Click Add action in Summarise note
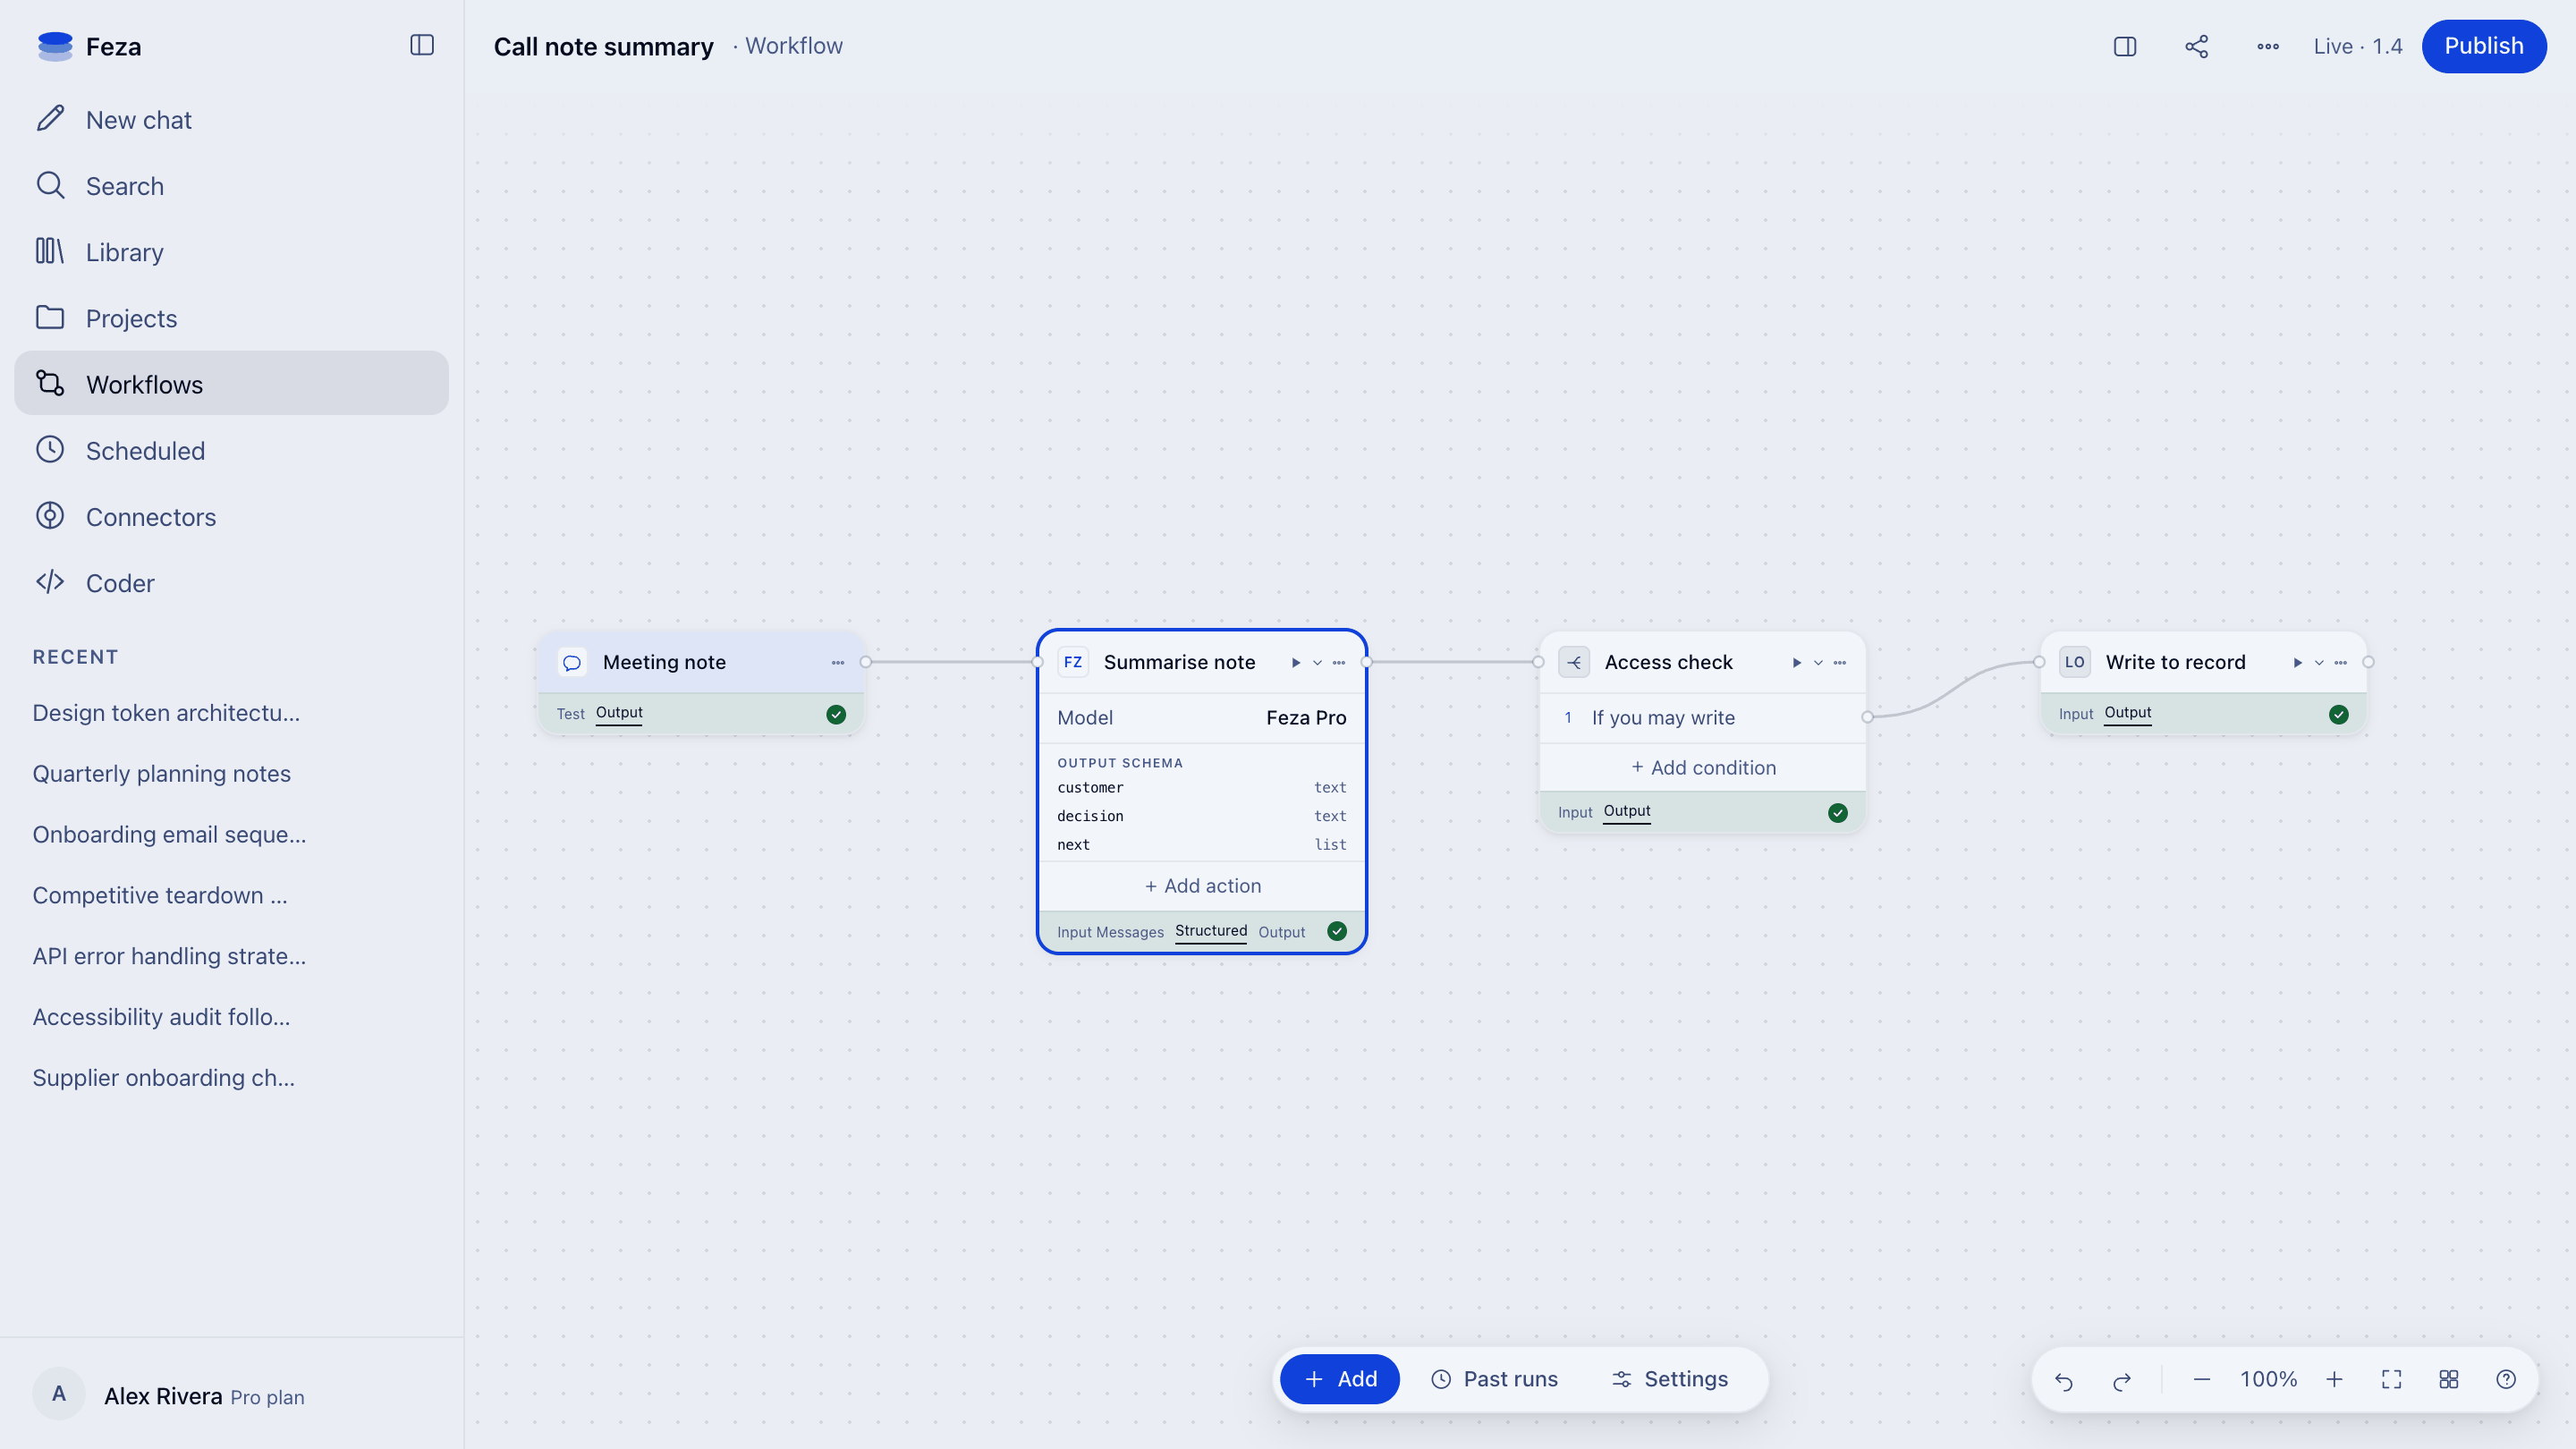The width and height of the screenshot is (2576, 1449). (x=1202, y=886)
